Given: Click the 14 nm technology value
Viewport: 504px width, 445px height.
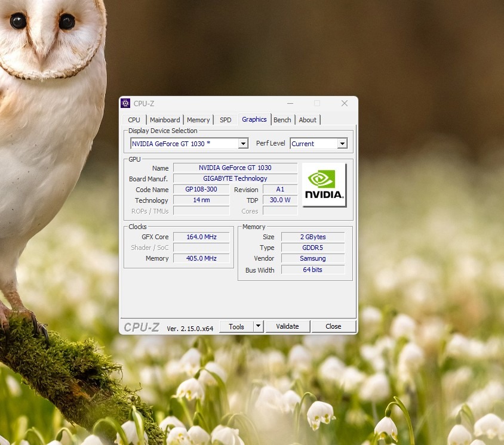Looking at the screenshot, I should click(x=201, y=200).
